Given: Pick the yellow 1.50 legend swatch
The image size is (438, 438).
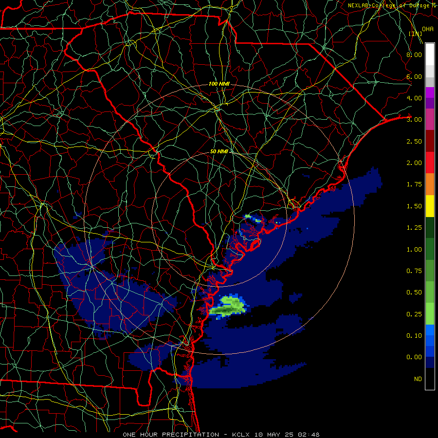Looking at the screenshot, I should coord(430,206).
